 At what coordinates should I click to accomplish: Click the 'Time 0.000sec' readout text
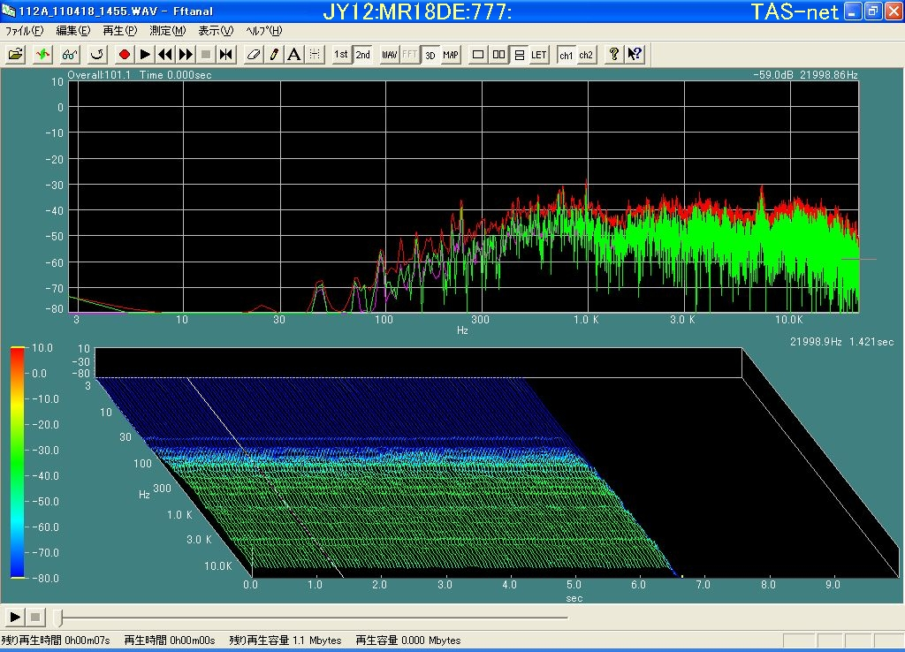176,75
